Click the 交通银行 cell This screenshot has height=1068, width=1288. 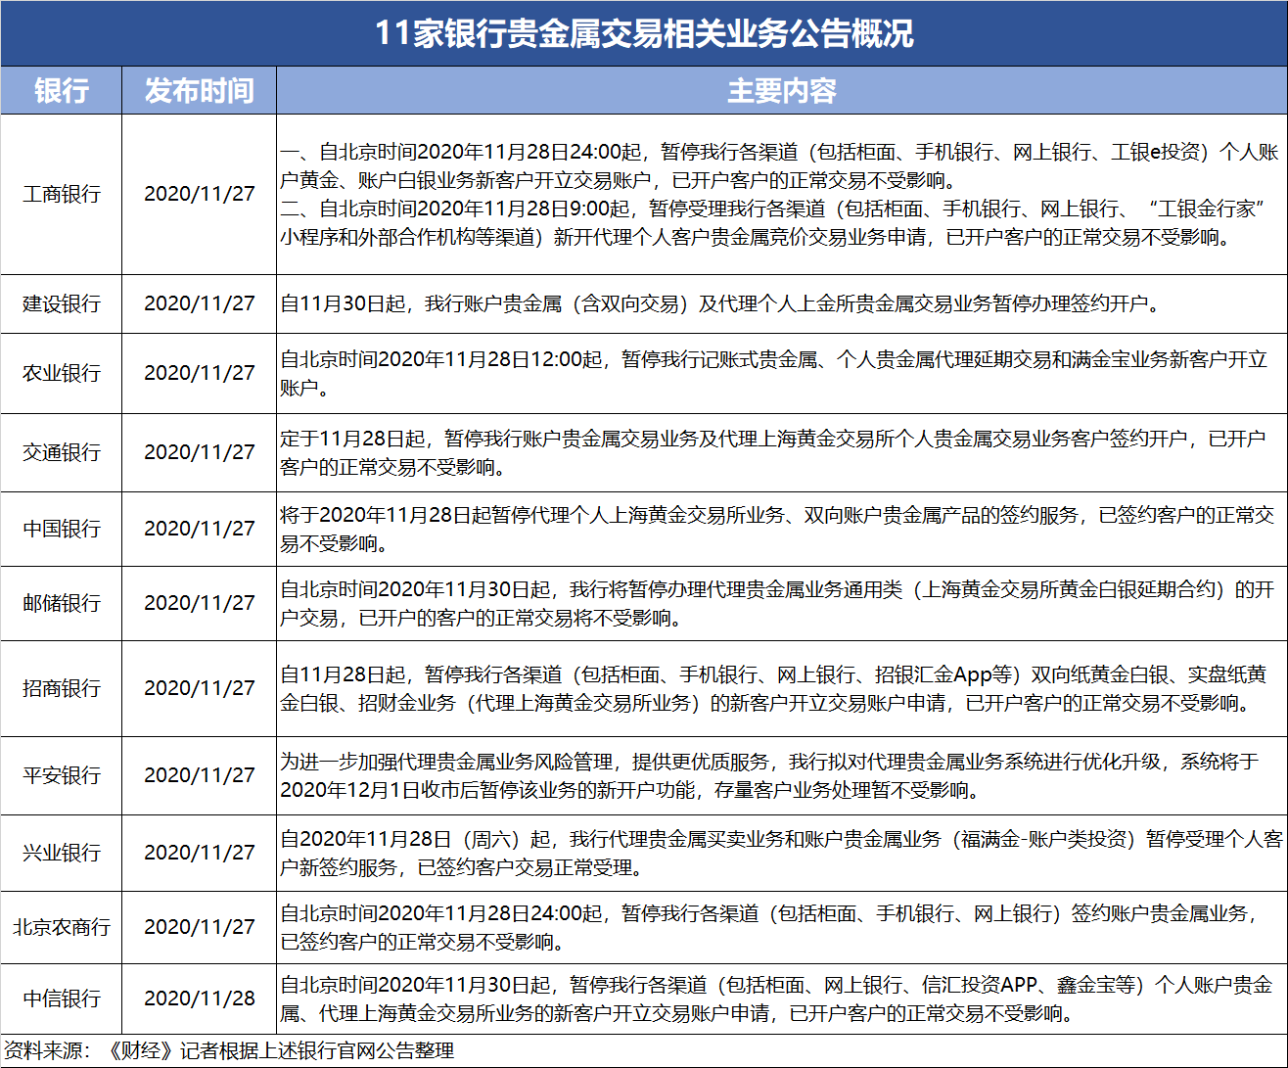tap(61, 452)
